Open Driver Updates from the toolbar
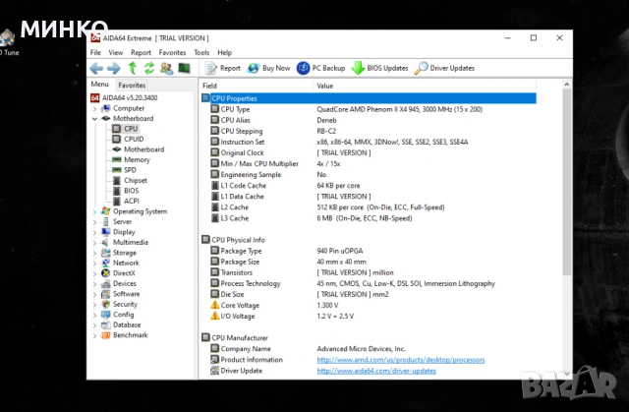 point(444,68)
